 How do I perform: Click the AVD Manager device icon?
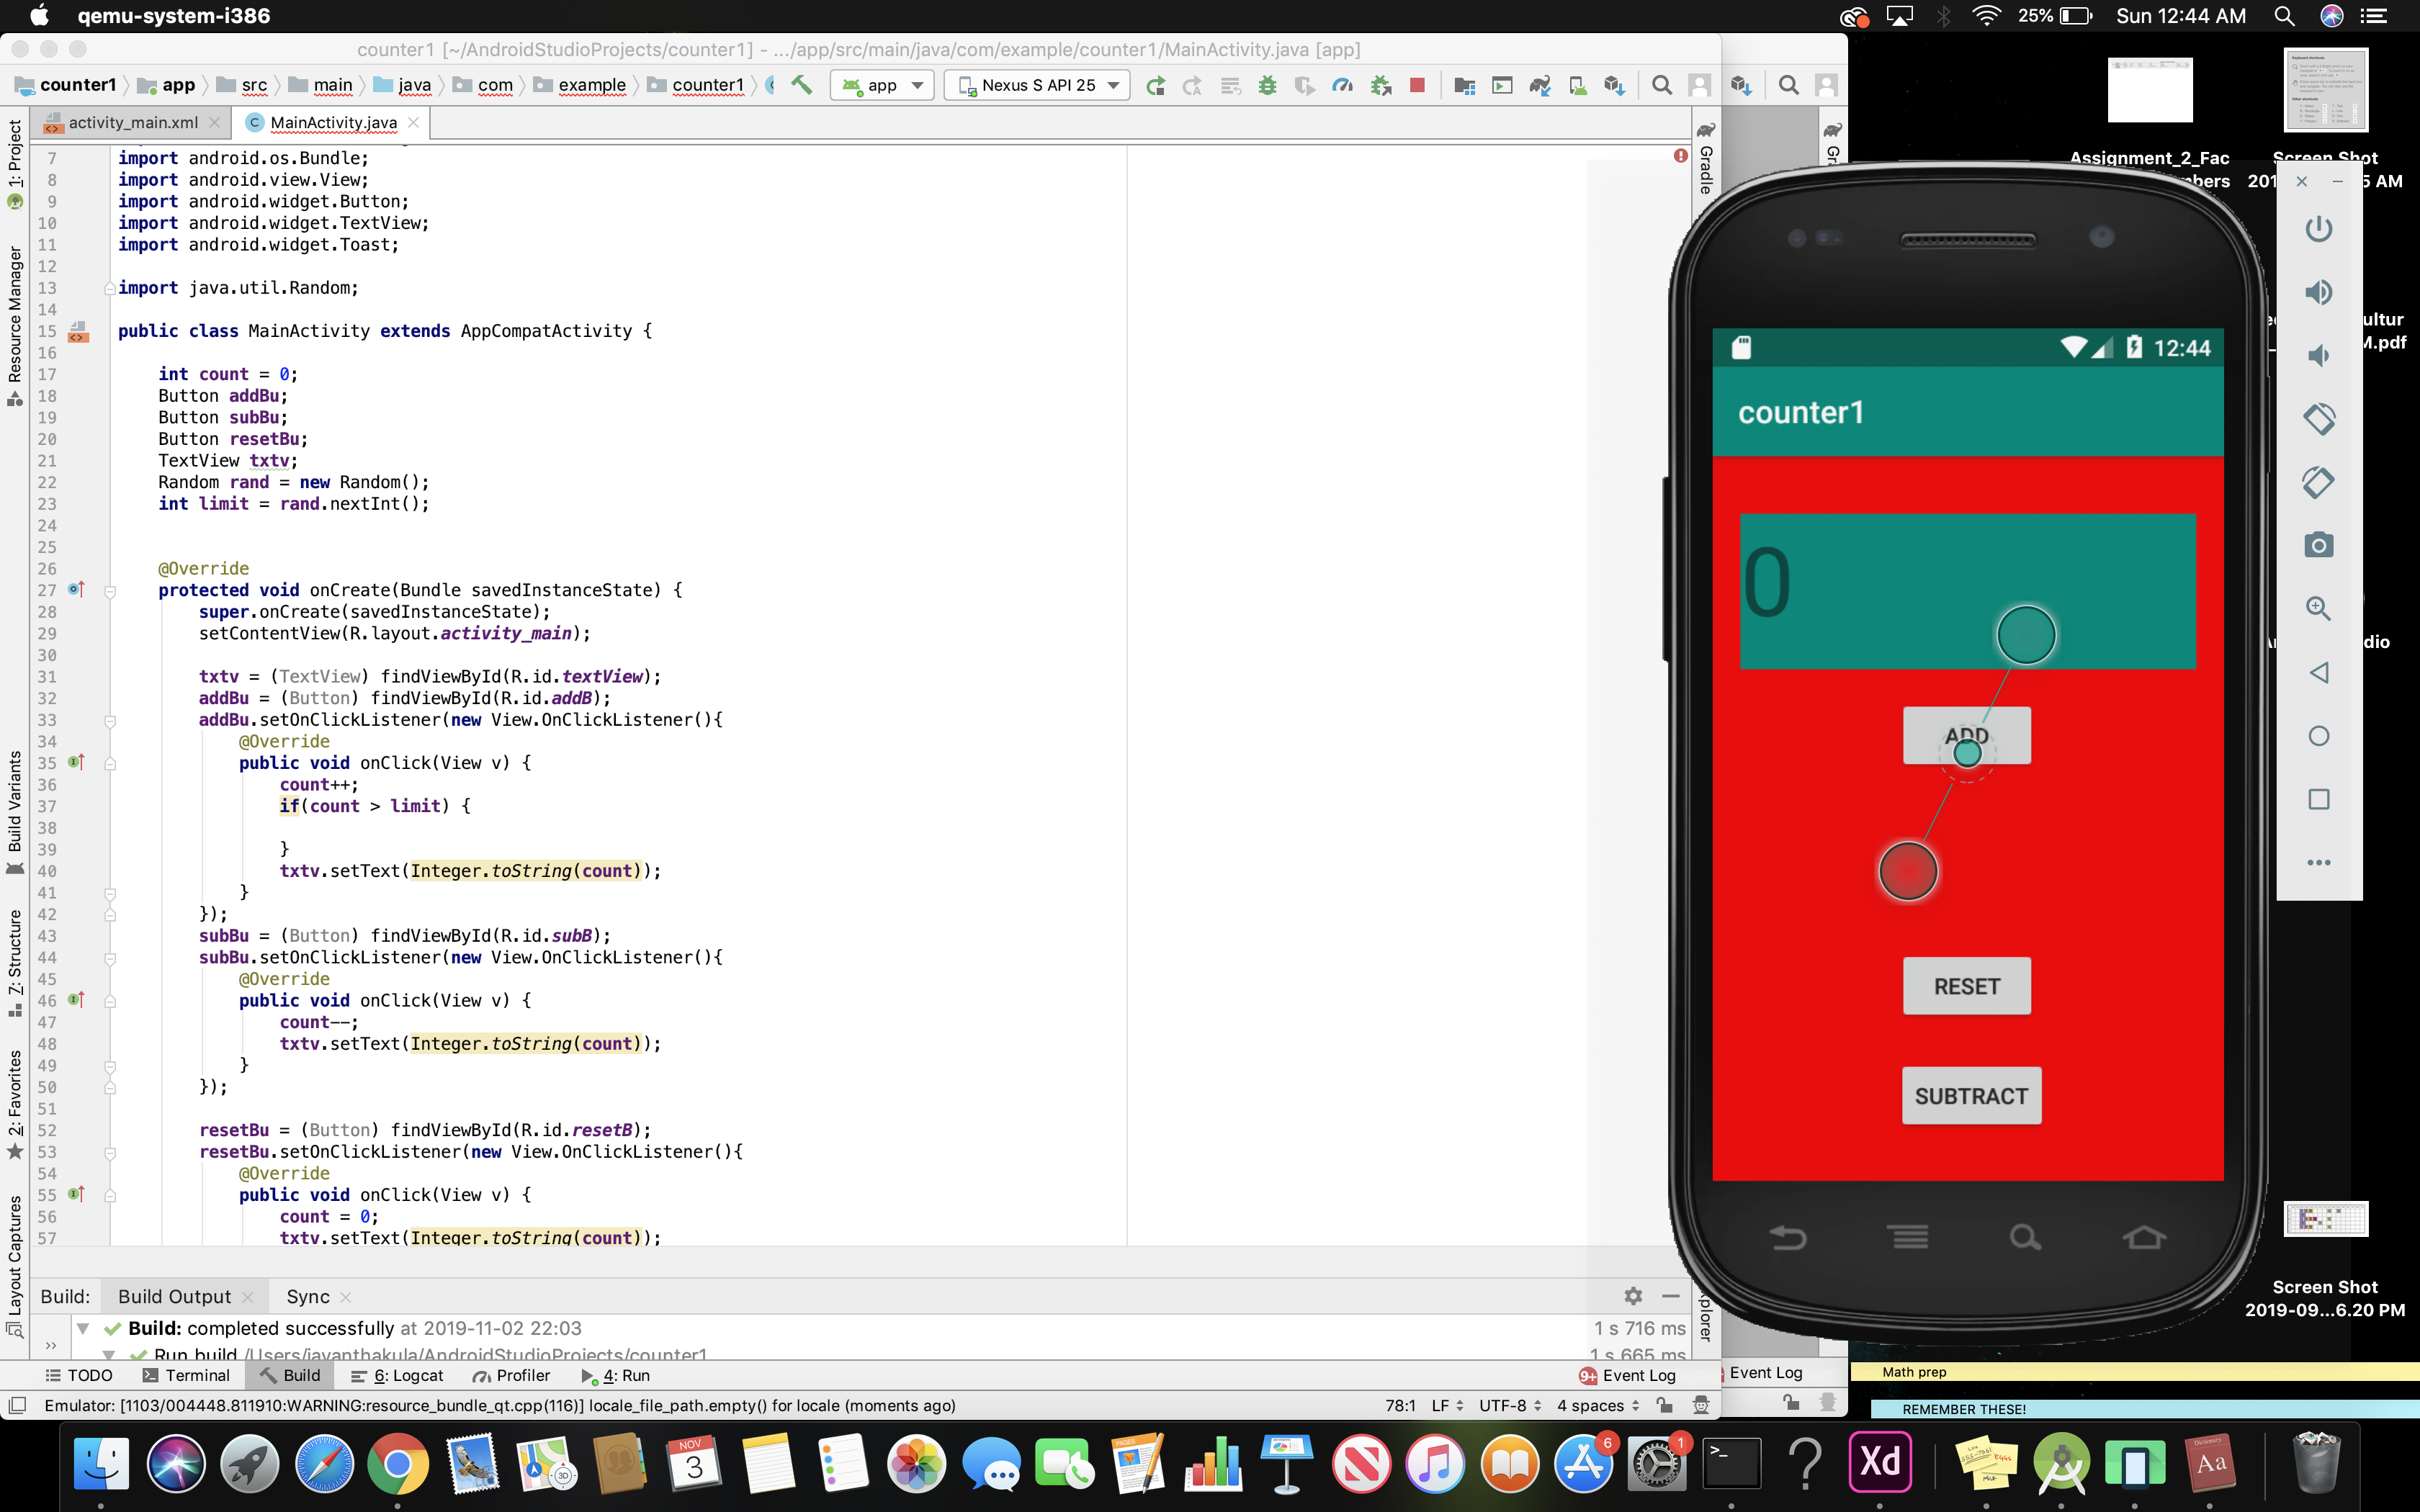(x=1577, y=85)
